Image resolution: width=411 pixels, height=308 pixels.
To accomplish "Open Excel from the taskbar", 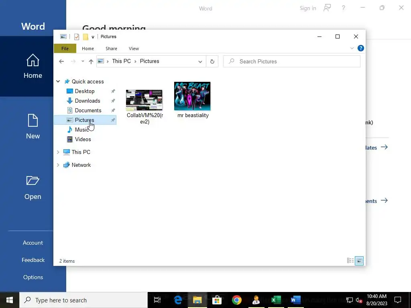I will pyautogui.click(x=276, y=300).
